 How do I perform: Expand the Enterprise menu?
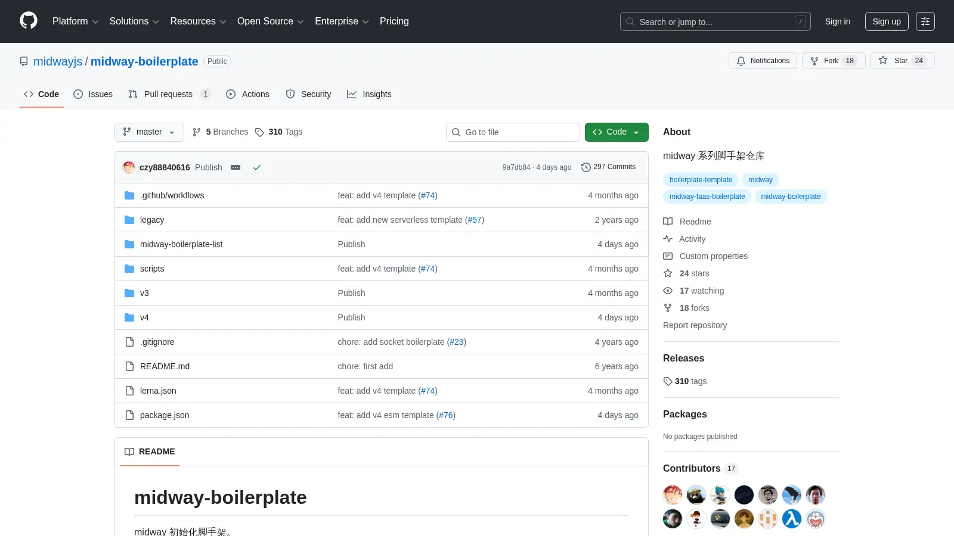[342, 21]
